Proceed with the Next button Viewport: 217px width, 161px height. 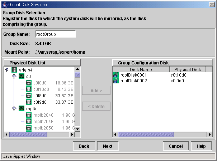(x=108, y=146)
